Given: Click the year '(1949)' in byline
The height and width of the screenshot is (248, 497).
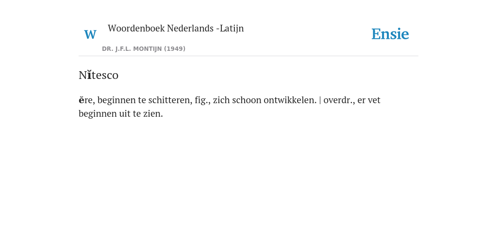Looking at the screenshot, I should pos(175,49).
